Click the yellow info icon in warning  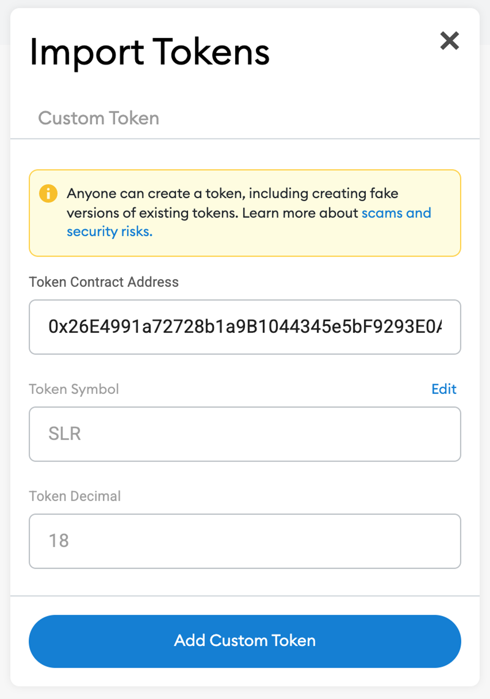[x=48, y=194]
